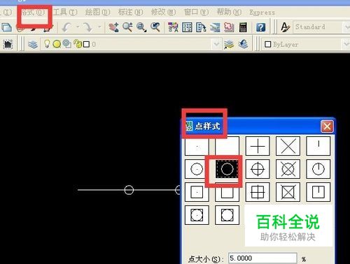Click the Undo arrow icon
Screen dimensions: 350x264
(x=66, y=27)
